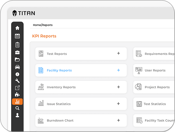Open the calendar sidebar icon
175x132 pixels.
(17, 36)
